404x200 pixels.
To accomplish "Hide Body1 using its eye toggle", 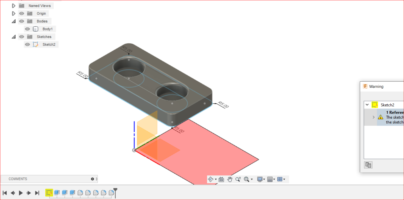I will 27,29.
